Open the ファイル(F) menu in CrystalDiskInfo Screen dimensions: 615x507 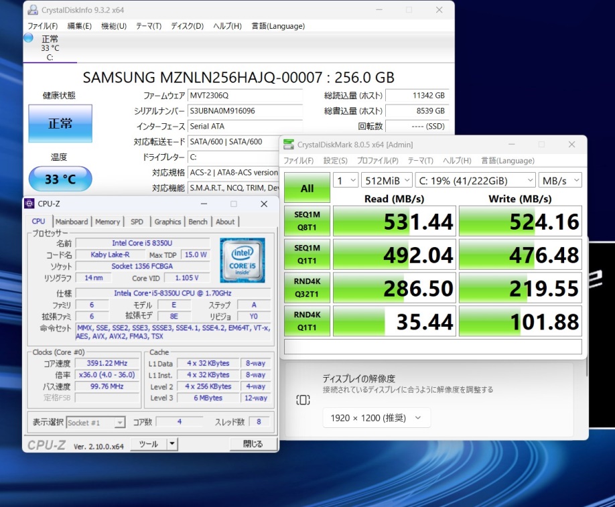coord(43,26)
